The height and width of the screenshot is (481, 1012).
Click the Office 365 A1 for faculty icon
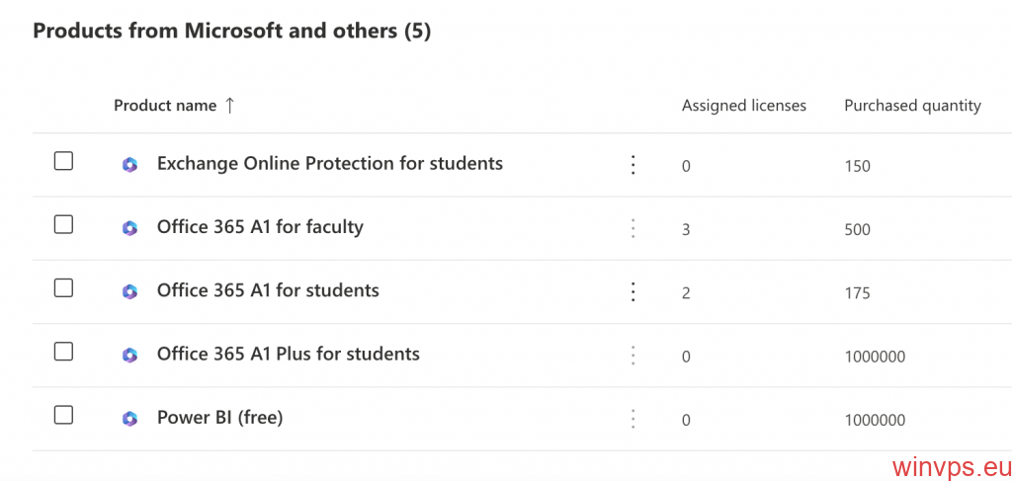[x=129, y=228]
